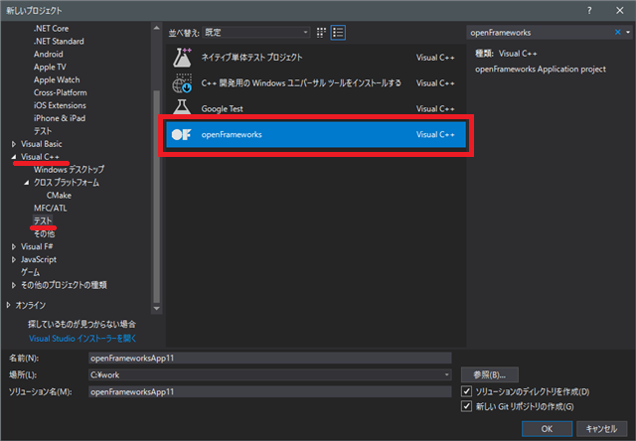This screenshot has height=441, width=636.
Task: Open the help question mark button
Action: coord(589,11)
